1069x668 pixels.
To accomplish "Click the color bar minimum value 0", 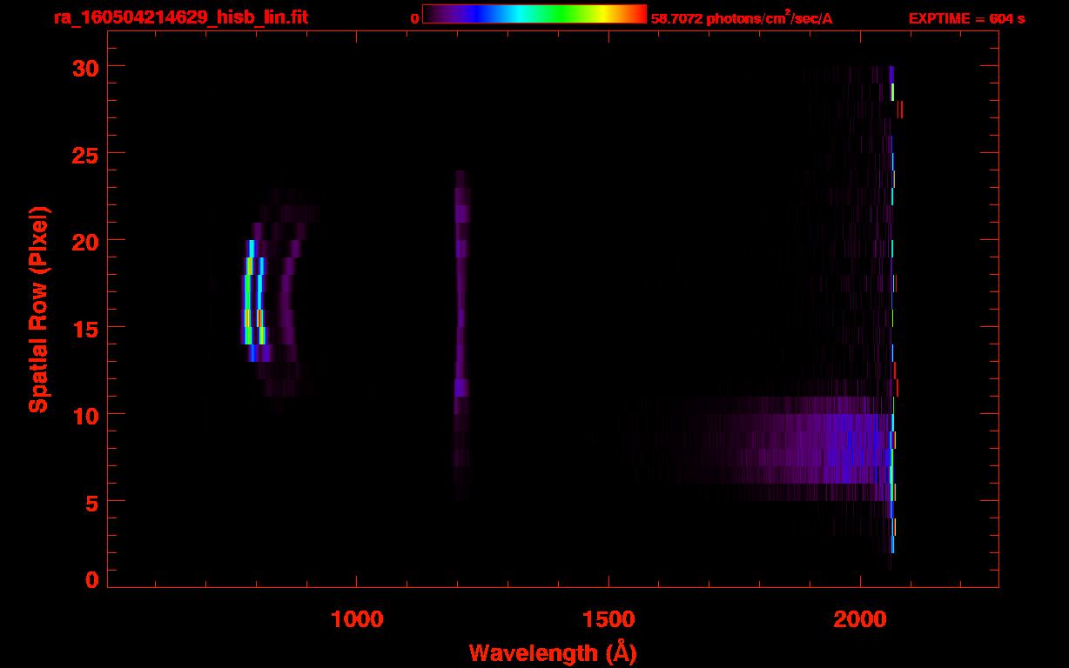I will tap(414, 18).
